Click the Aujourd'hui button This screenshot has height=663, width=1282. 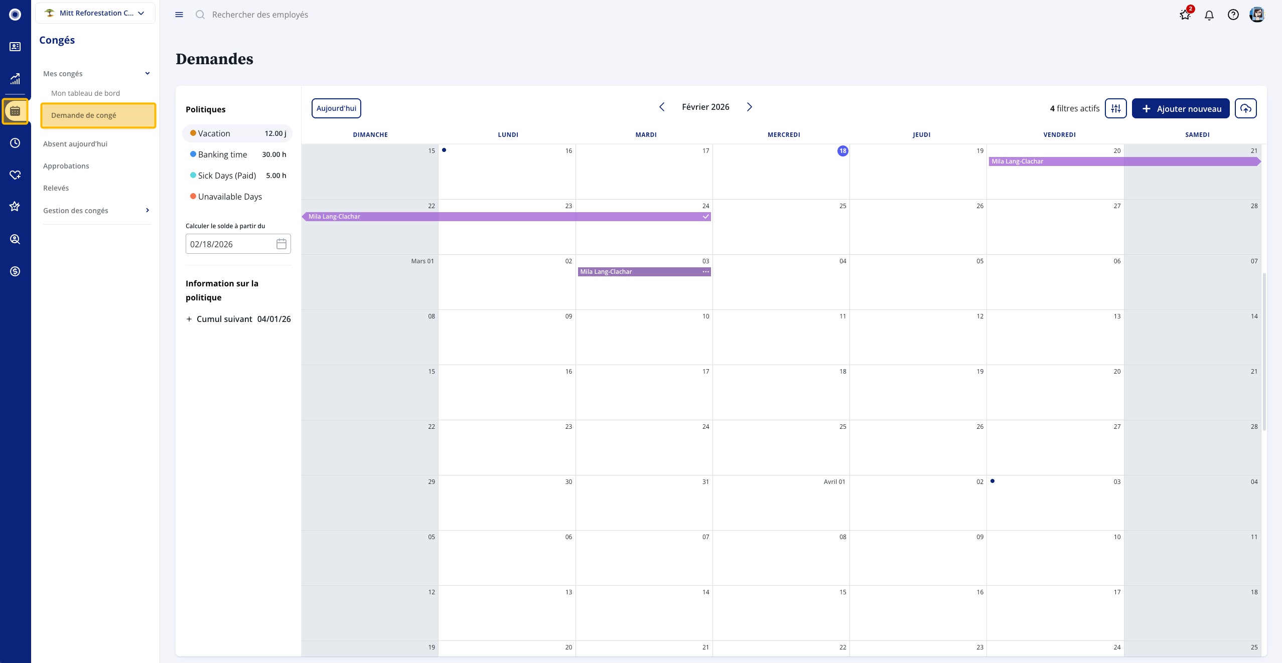point(336,108)
